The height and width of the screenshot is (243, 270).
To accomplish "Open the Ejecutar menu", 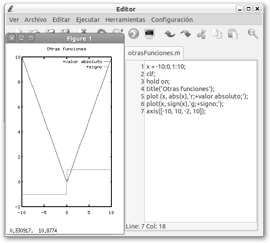I will point(88,20).
